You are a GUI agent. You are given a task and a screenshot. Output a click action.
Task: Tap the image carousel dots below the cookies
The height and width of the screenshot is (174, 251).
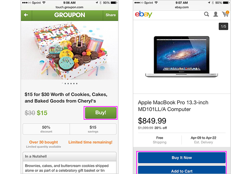pyautogui.click(x=69, y=84)
